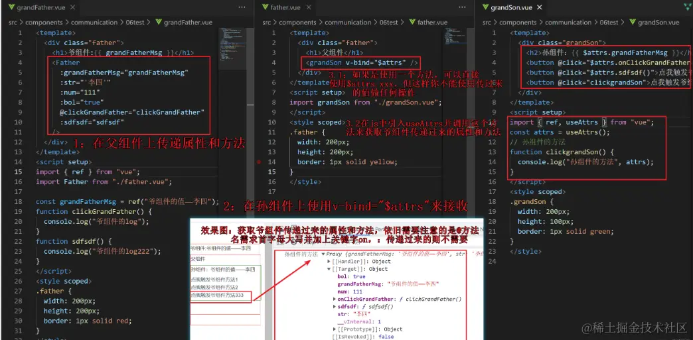Remove the breakpoint dot at father.vue line 14

(x=259, y=162)
